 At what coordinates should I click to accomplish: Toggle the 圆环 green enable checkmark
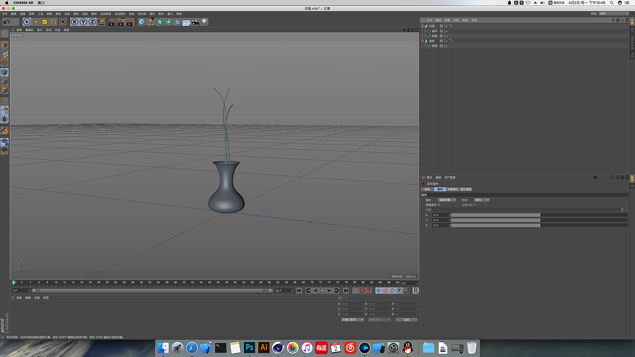[446, 31]
